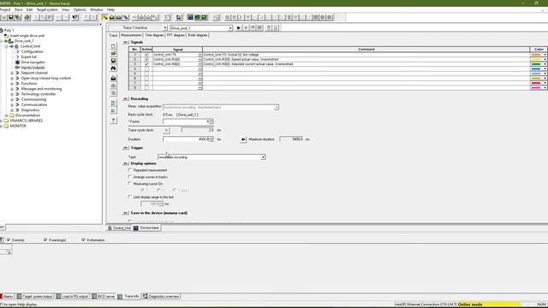Uncheck Active box for signal row 3
Screen dimensions: 548x308
coord(146,64)
